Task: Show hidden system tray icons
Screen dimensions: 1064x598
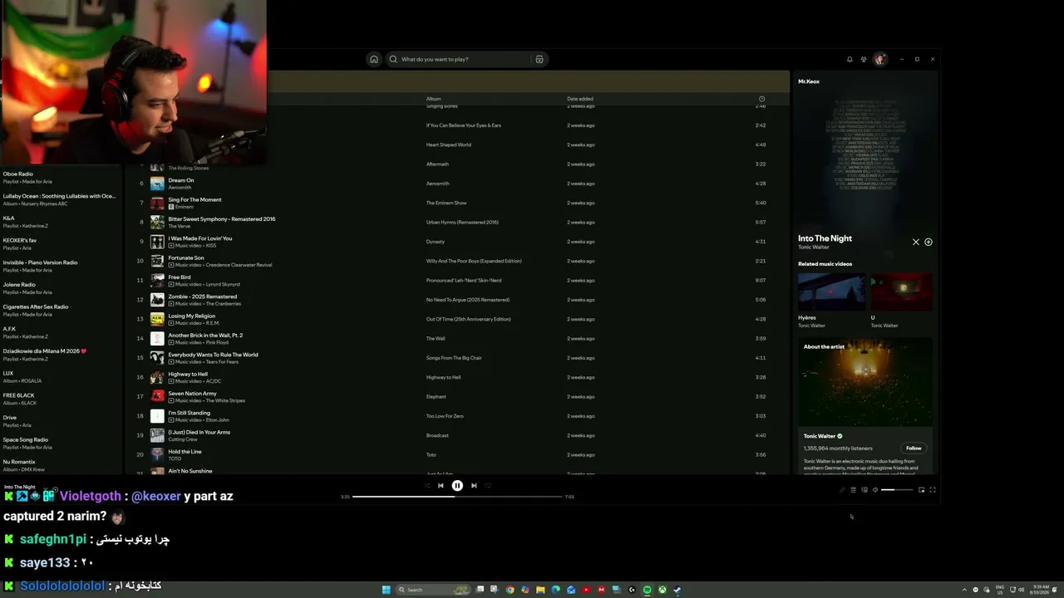Action: [x=963, y=590]
